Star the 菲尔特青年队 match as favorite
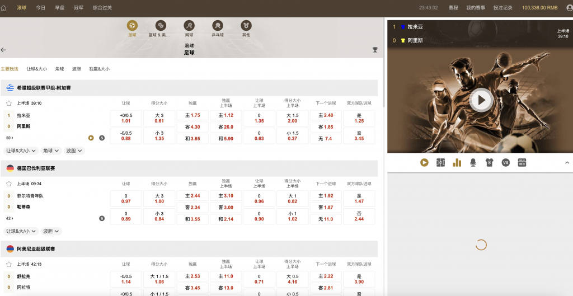The width and height of the screenshot is (573, 296). point(9,184)
